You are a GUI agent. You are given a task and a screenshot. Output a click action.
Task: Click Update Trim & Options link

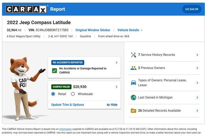68,105
